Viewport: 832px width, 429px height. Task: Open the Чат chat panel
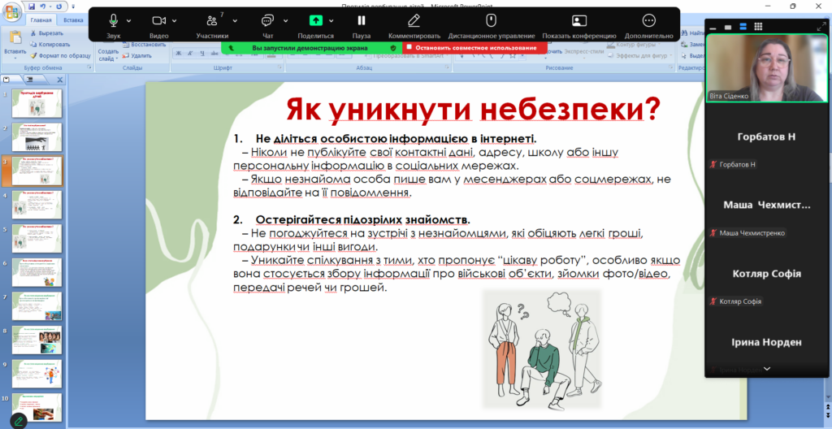point(267,20)
